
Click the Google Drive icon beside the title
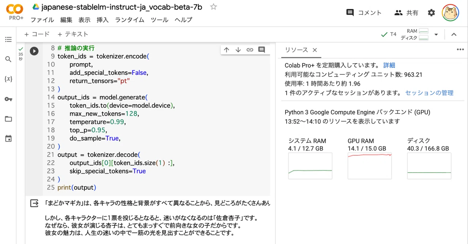point(36,7)
